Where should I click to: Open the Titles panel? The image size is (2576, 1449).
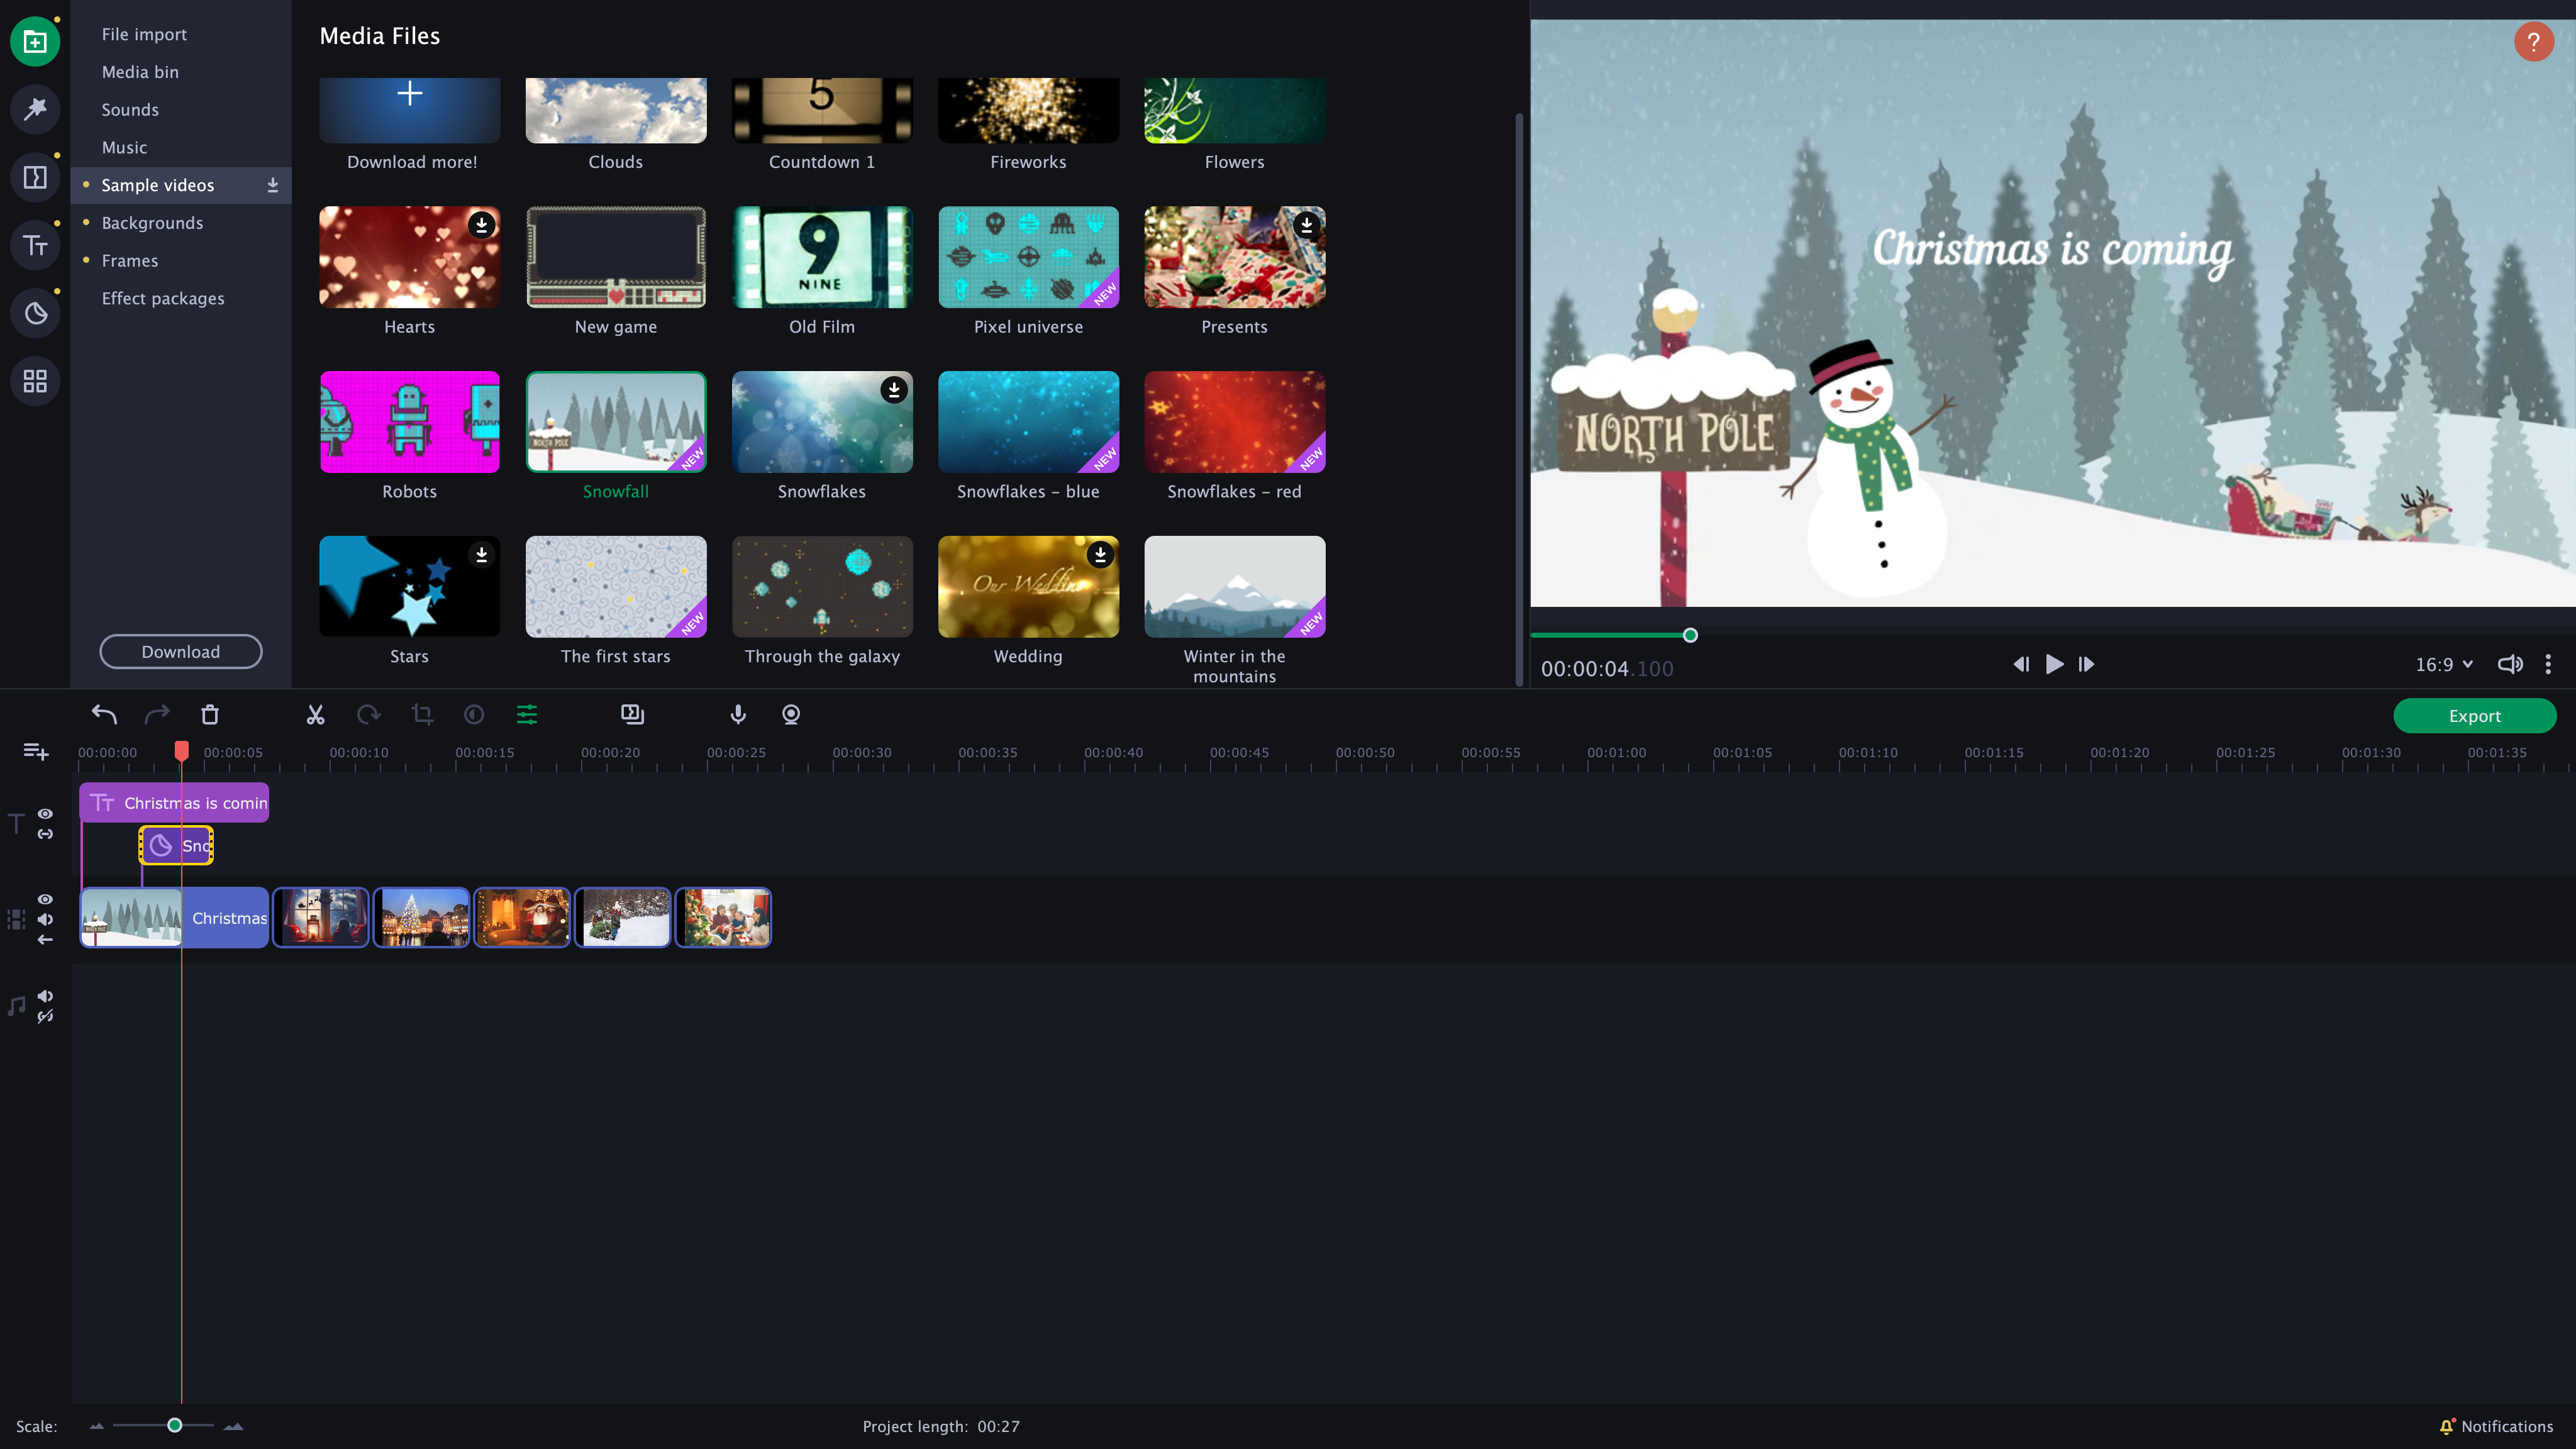[x=35, y=245]
